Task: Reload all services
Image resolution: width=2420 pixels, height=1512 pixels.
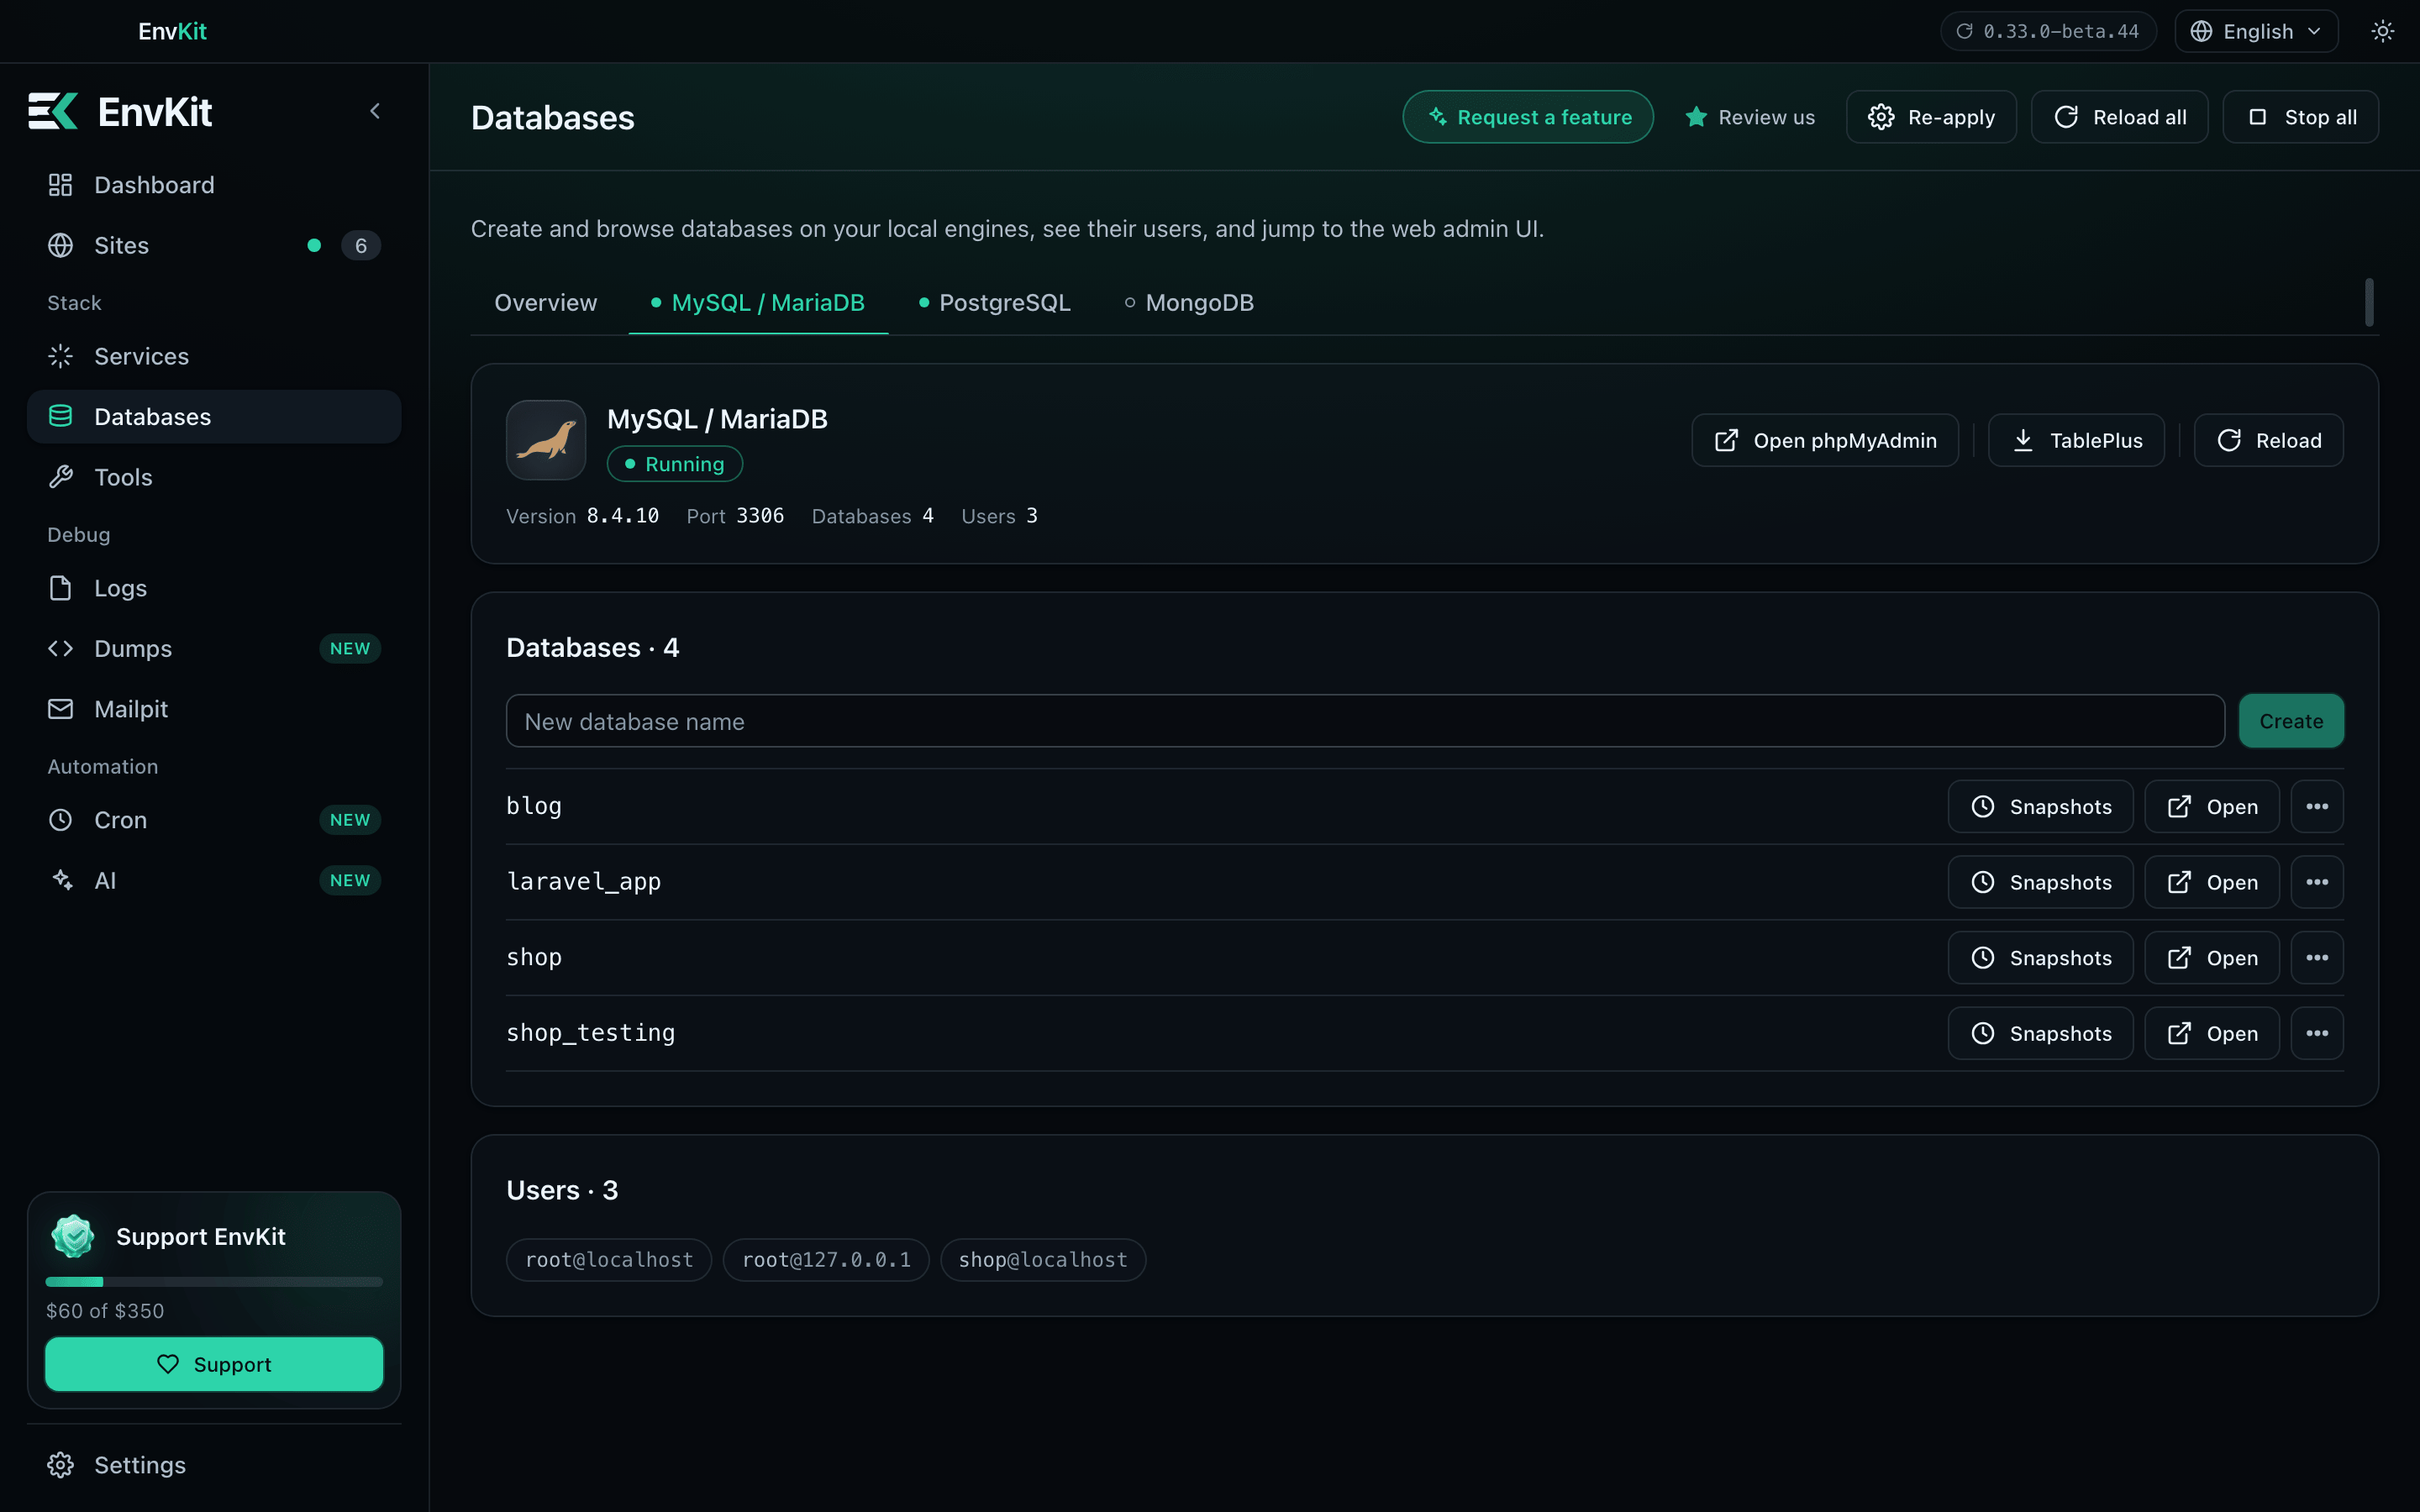Action: (2119, 117)
